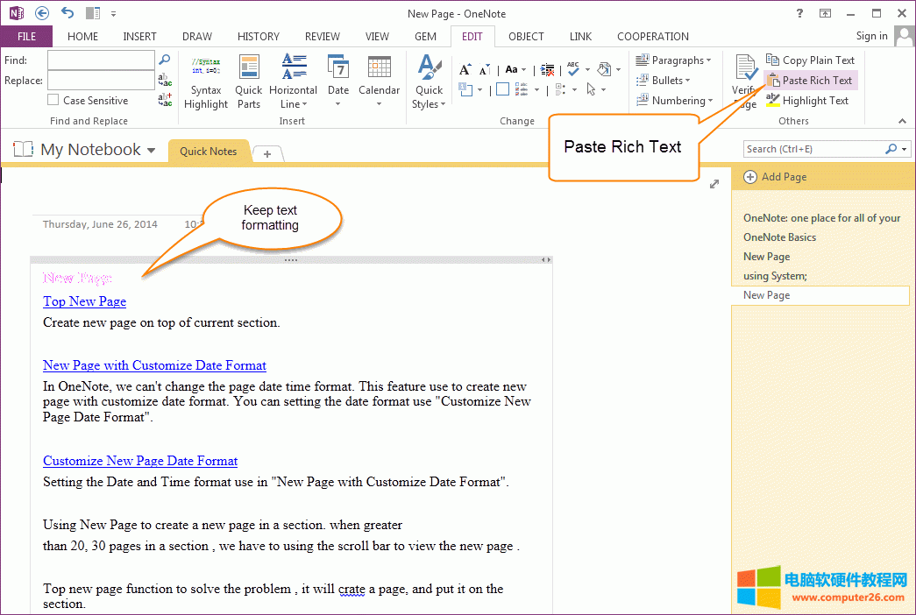Click the Highlight Text tool

coord(806,101)
